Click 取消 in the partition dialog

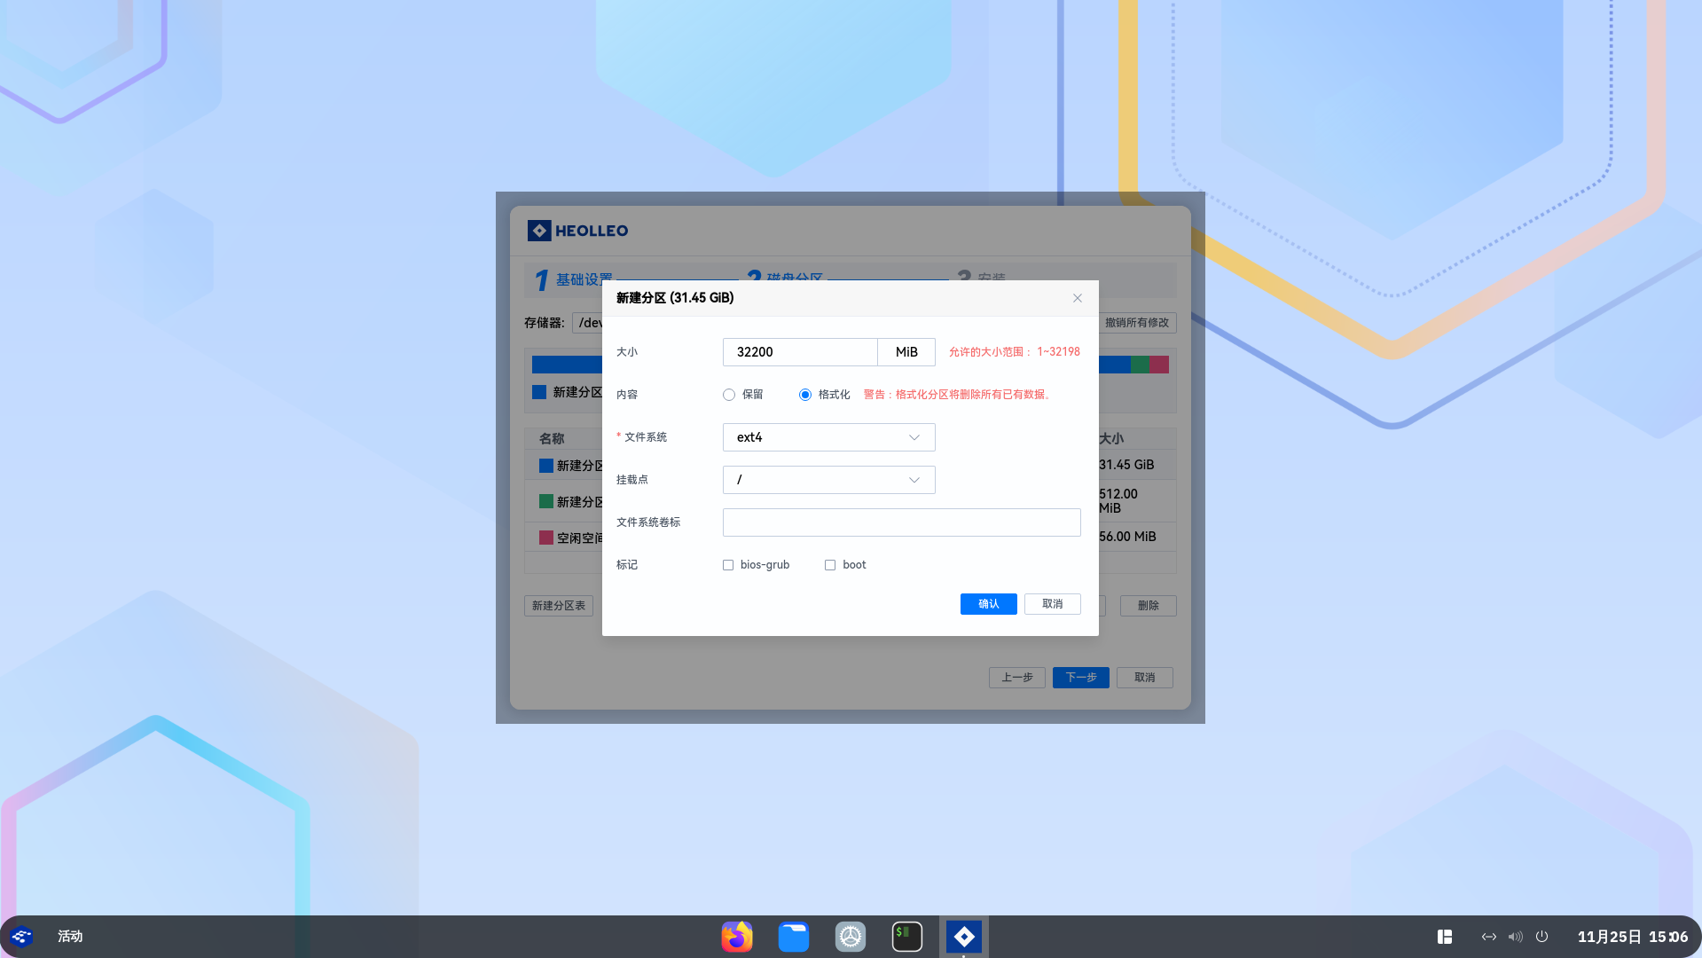pyautogui.click(x=1053, y=604)
